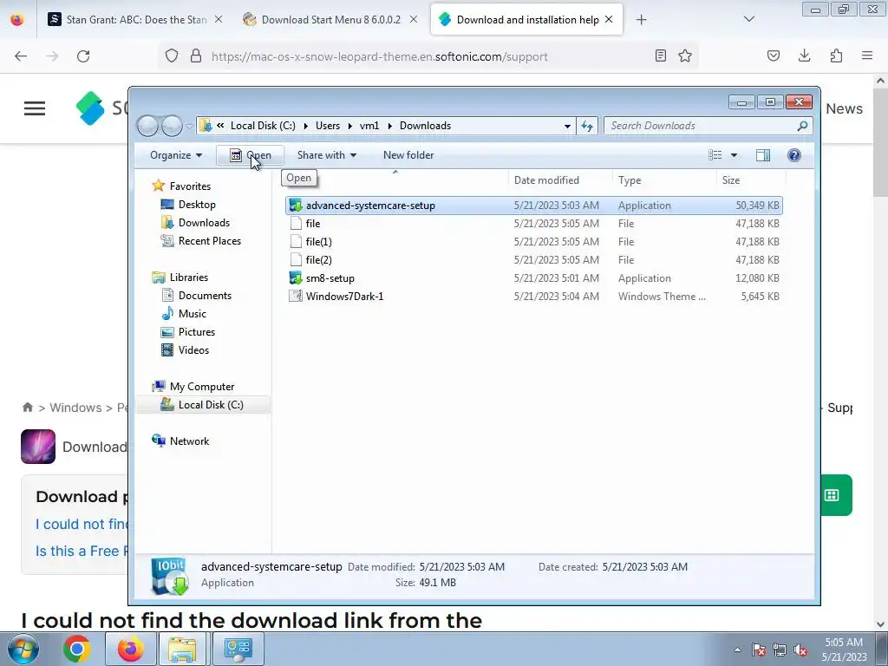Reload the current Firefox page
This screenshot has width=888, height=666.
point(83,56)
